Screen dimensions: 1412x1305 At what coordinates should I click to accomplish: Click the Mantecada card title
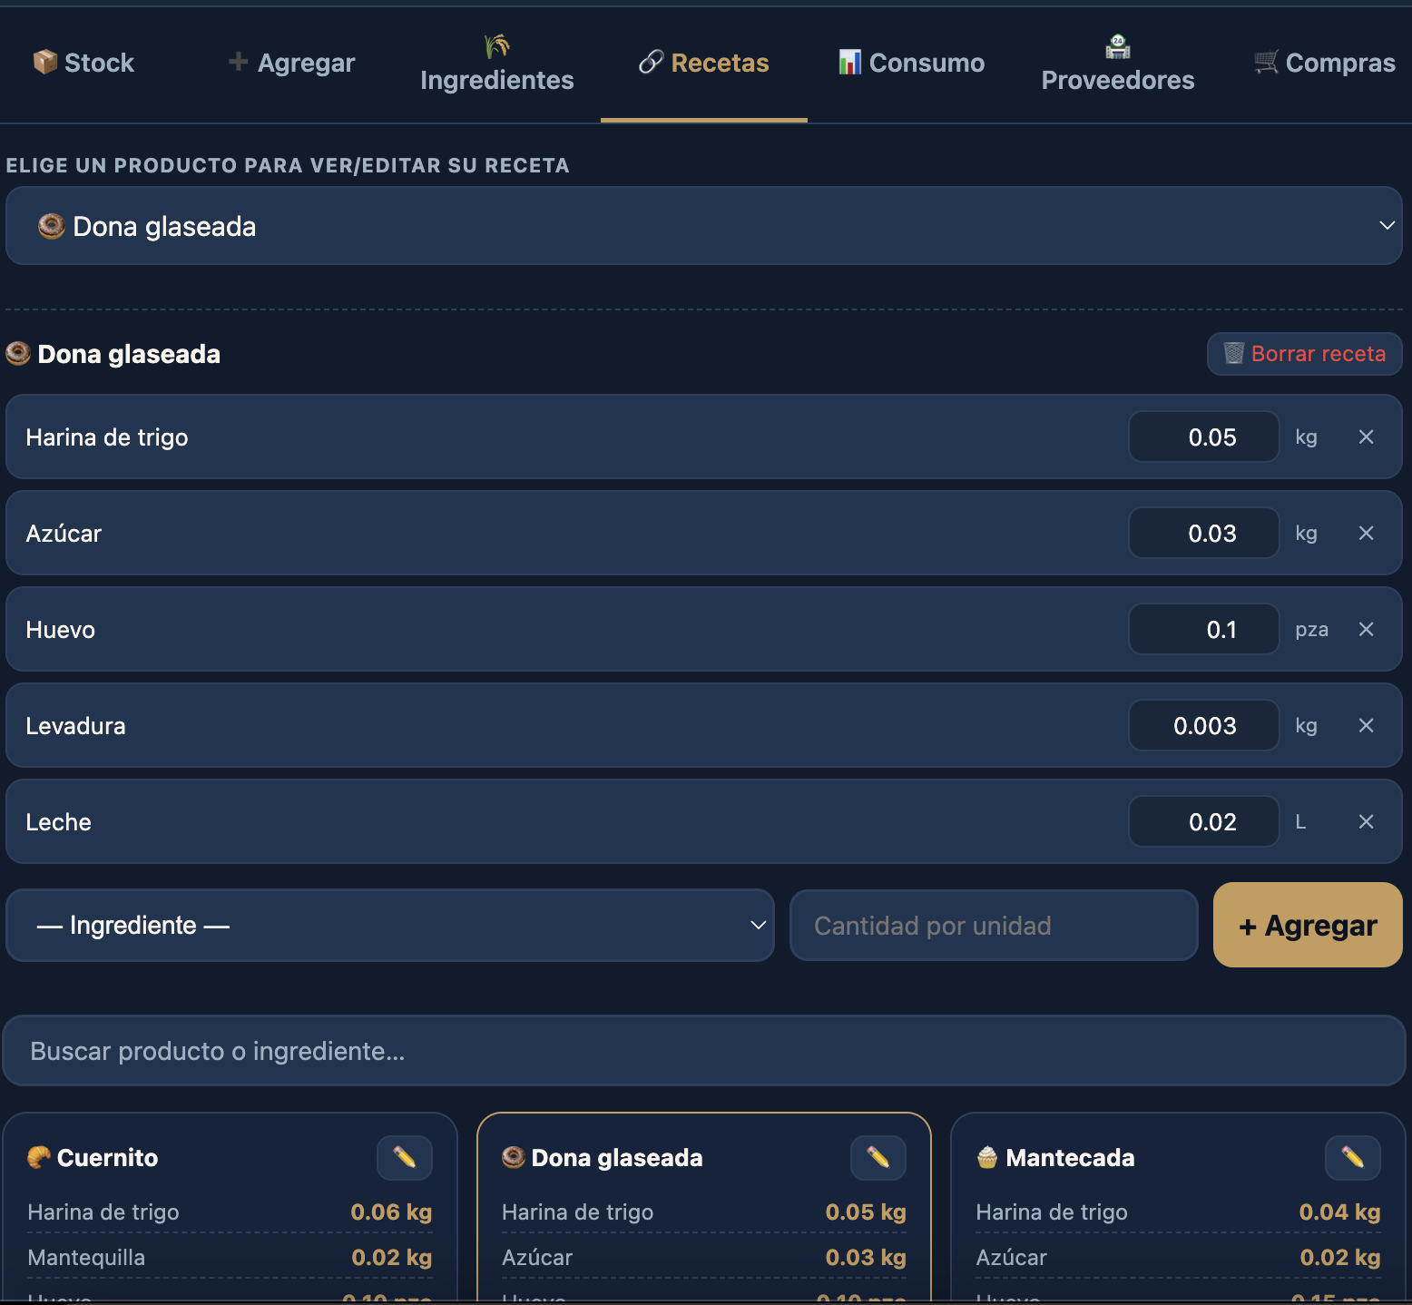click(x=1070, y=1158)
